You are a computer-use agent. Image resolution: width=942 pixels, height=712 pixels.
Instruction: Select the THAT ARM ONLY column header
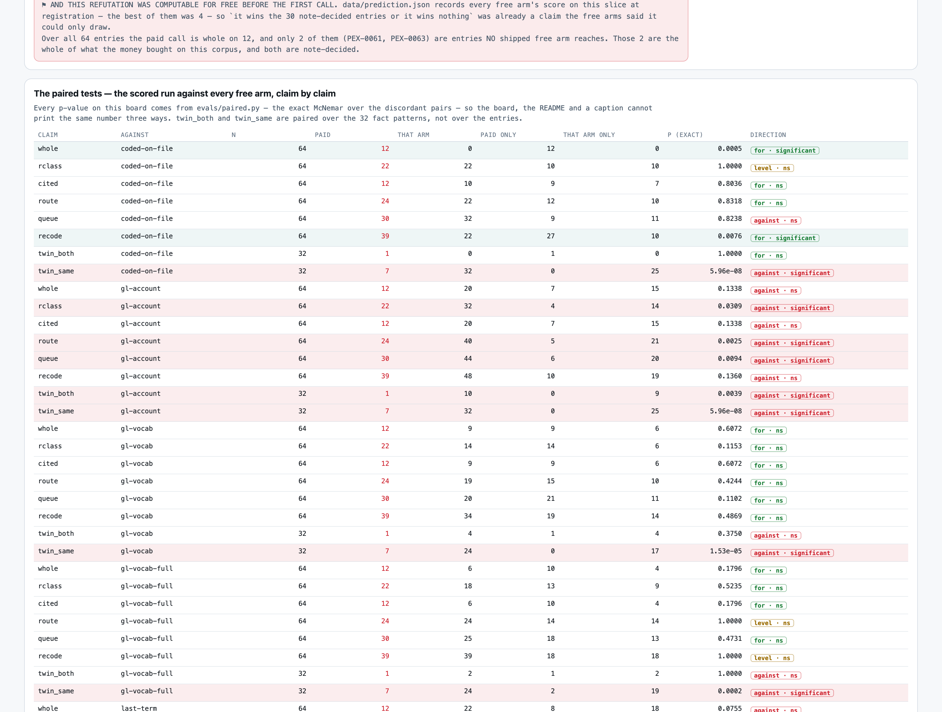(588, 135)
